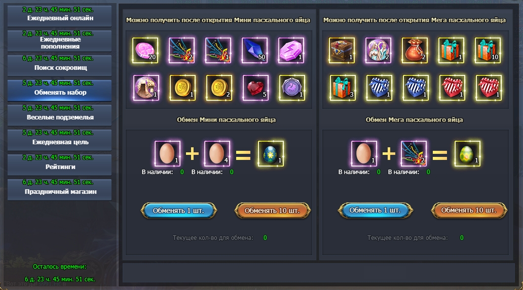The image size is (523, 290).
Task: Select the blue crystal reward with 50
Action: [x=254, y=50]
